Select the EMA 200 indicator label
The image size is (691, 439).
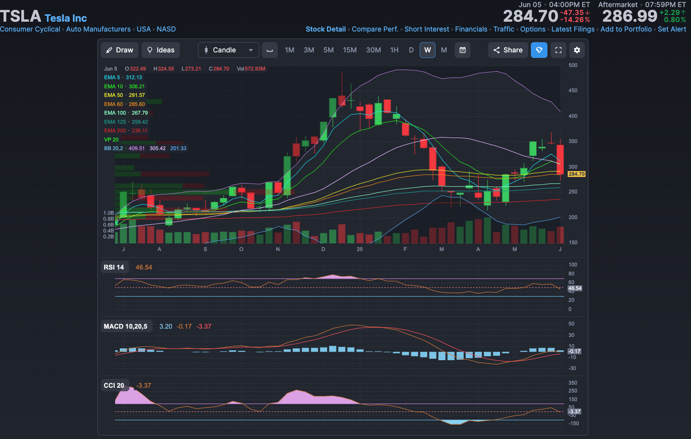[115, 130]
